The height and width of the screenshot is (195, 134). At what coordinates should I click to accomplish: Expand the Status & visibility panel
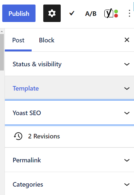tap(69, 64)
